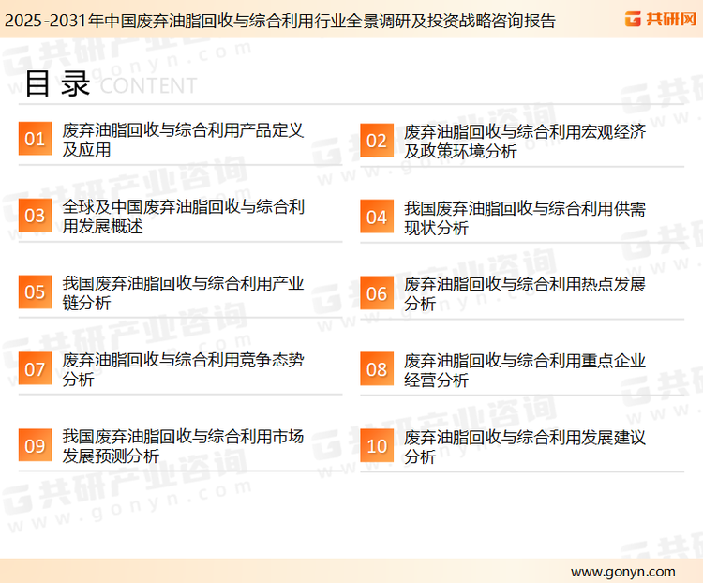Click the orange 09 number badge
Image resolution: width=703 pixels, height=583 pixels.
click(35, 445)
